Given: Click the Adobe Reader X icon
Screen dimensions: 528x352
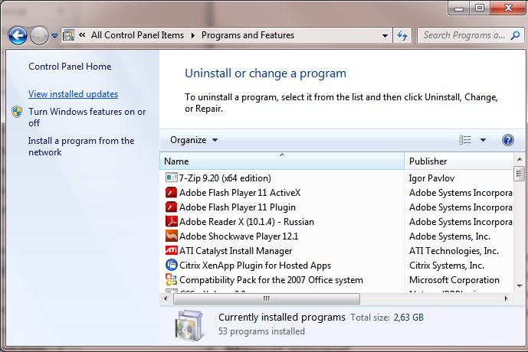Looking at the screenshot, I should click(x=171, y=221).
